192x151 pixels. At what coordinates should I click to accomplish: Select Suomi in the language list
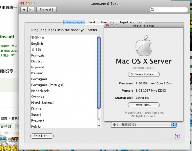(x=64, y=115)
